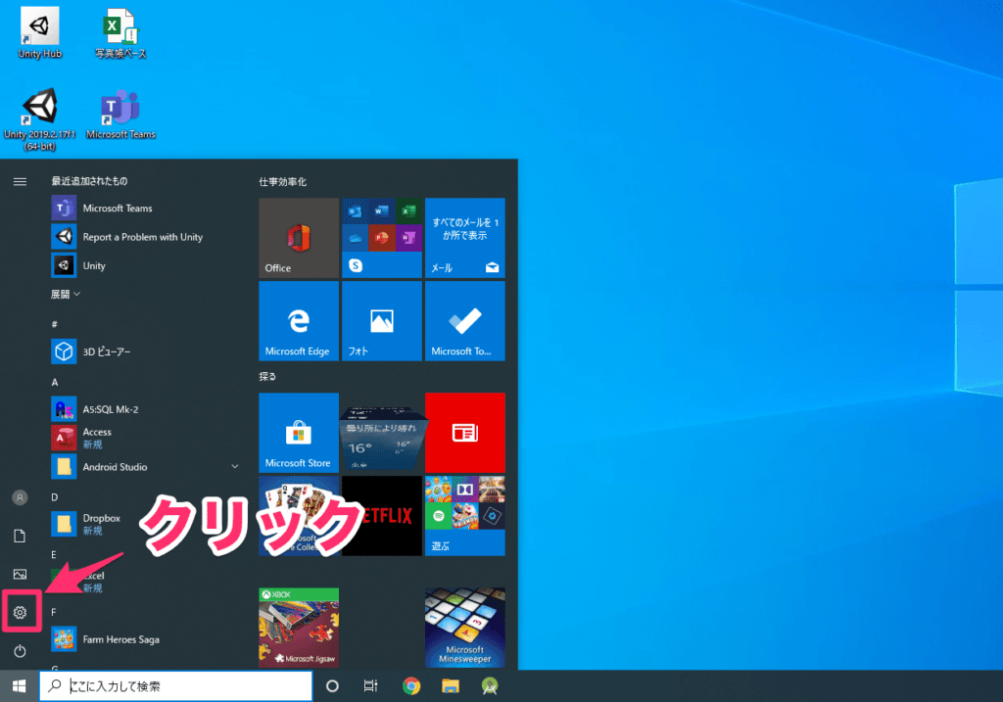
Task: Open the Microsoft Edge tile
Action: 299,321
